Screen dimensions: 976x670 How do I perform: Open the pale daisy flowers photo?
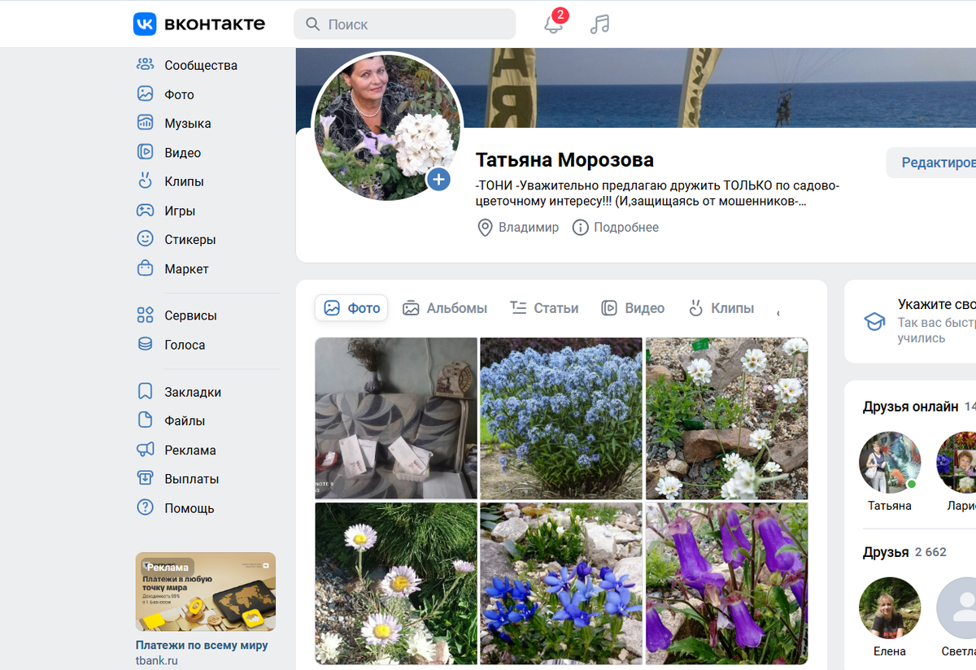pyautogui.click(x=396, y=583)
